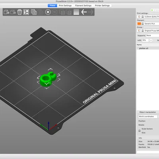Click the Split to parts icon
This screenshot has width=159, height=159.
(x=69, y=12)
